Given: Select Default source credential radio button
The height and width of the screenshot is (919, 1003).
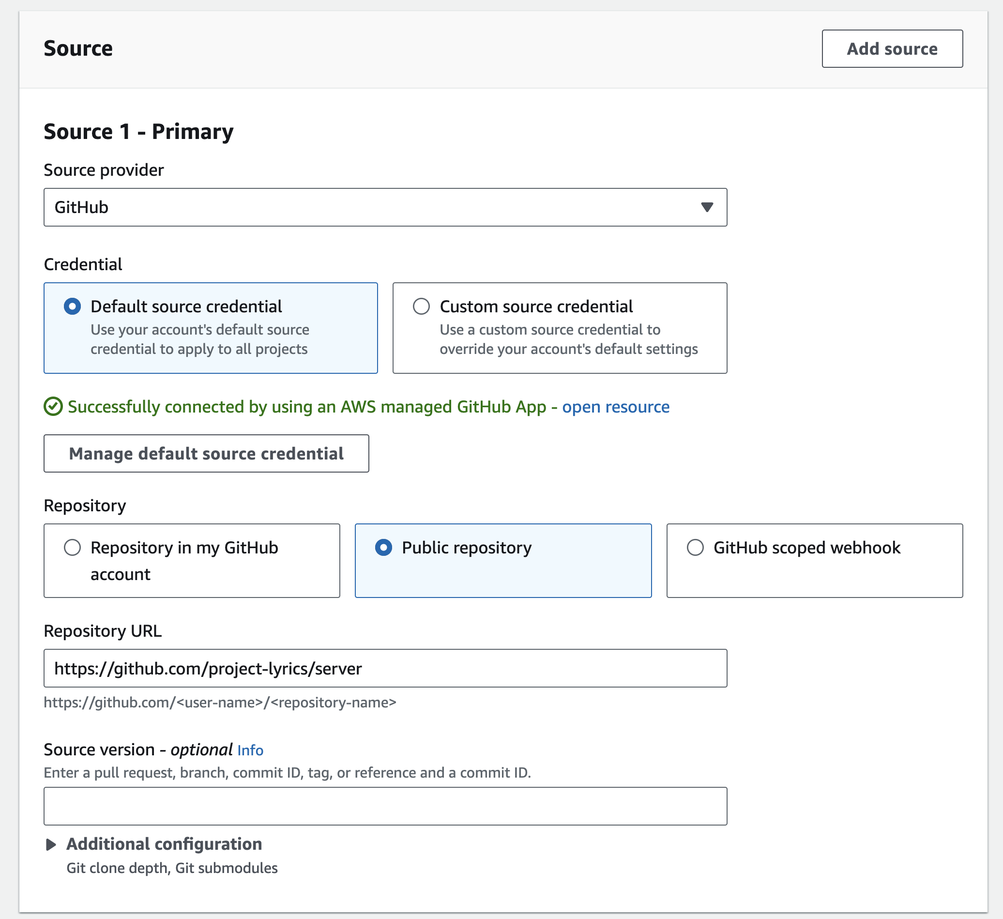Looking at the screenshot, I should click(x=72, y=306).
